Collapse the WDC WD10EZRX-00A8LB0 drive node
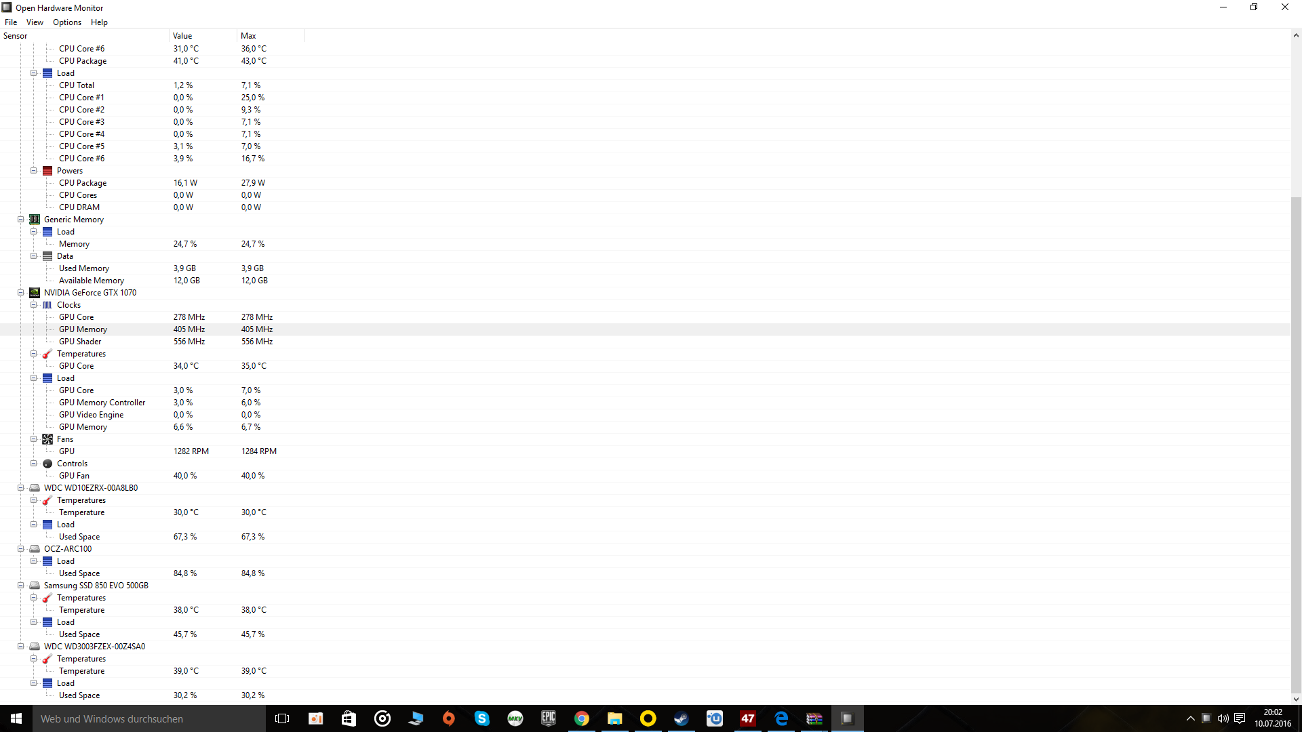 [21, 488]
